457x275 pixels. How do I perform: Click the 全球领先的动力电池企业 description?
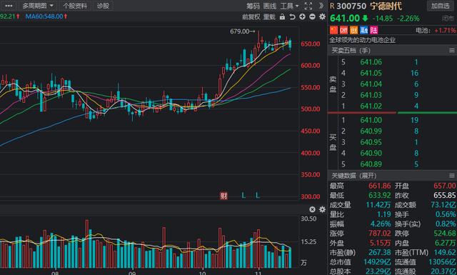tap(362, 40)
